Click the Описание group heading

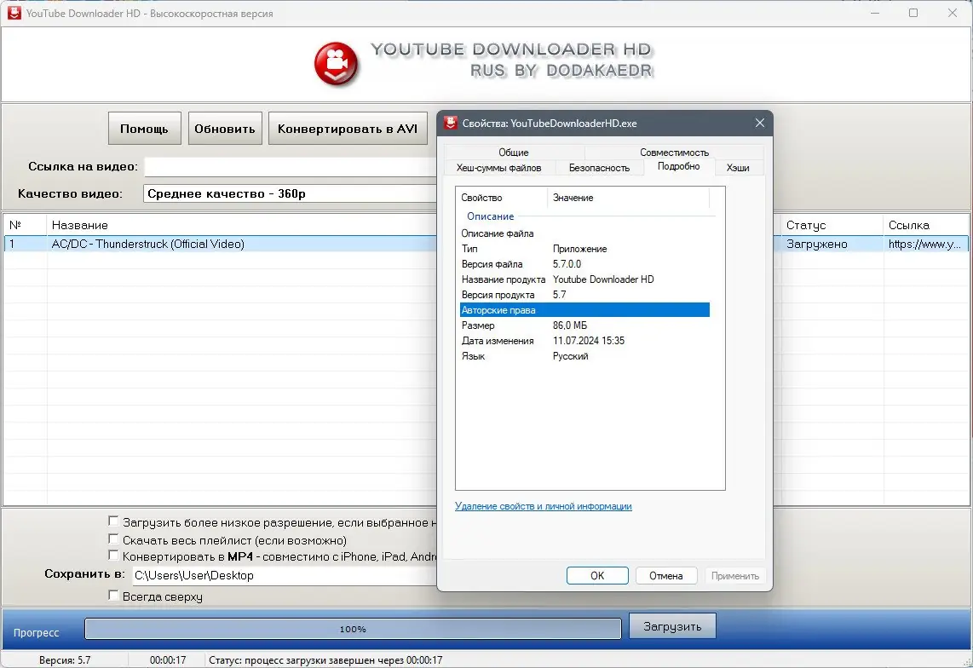tap(490, 216)
